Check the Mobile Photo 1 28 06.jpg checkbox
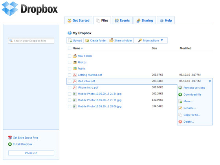220x165 pixels. coord(70,106)
